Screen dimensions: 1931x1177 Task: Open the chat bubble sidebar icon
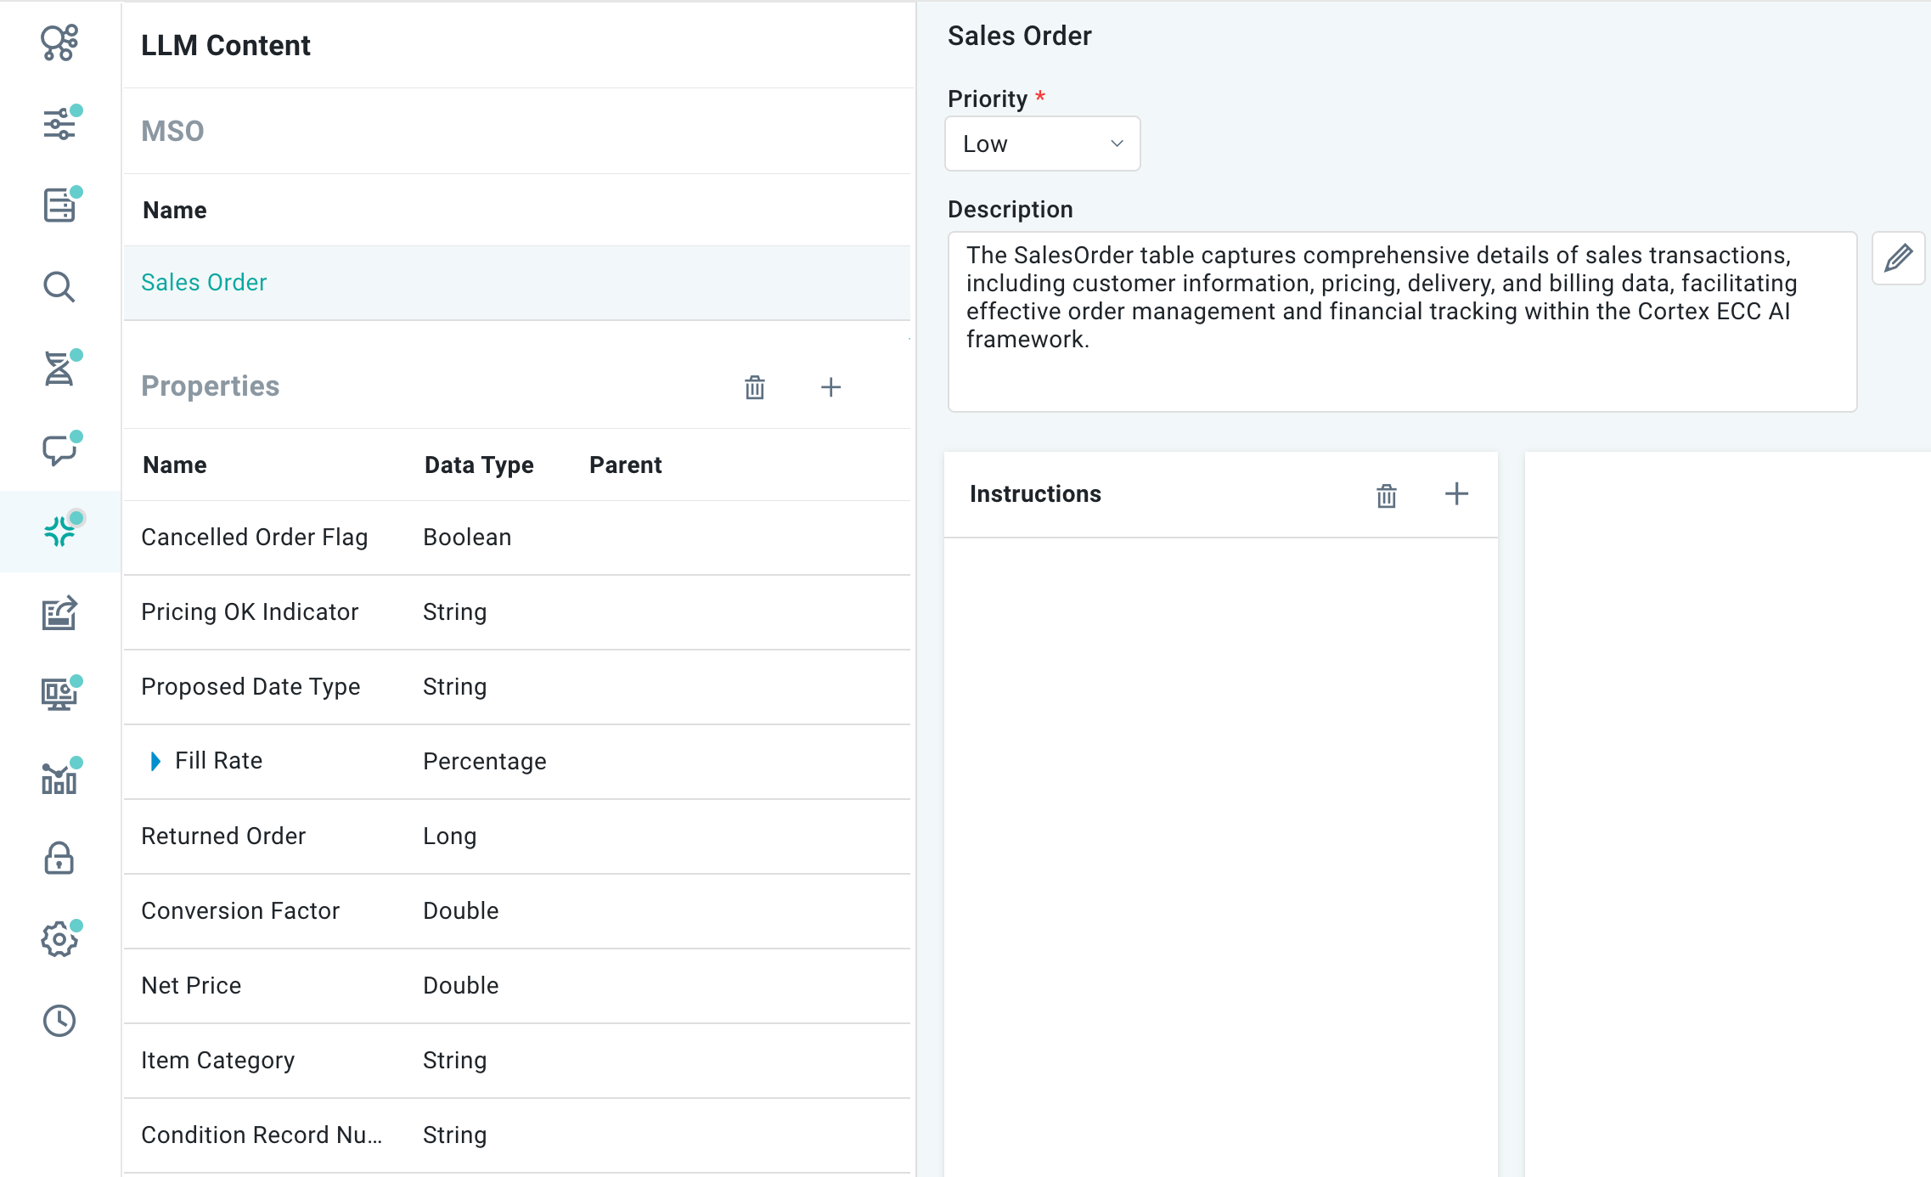59,450
